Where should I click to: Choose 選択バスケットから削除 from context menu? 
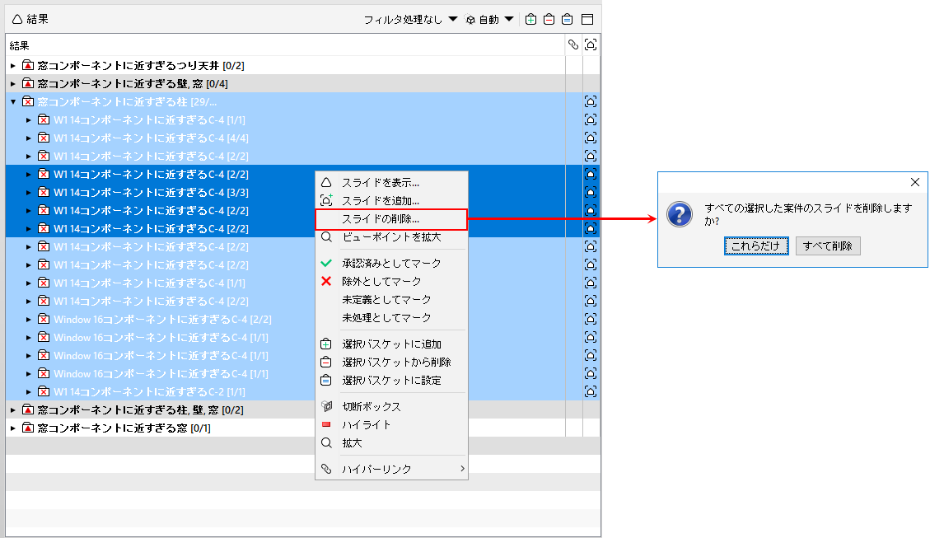[391, 362]
